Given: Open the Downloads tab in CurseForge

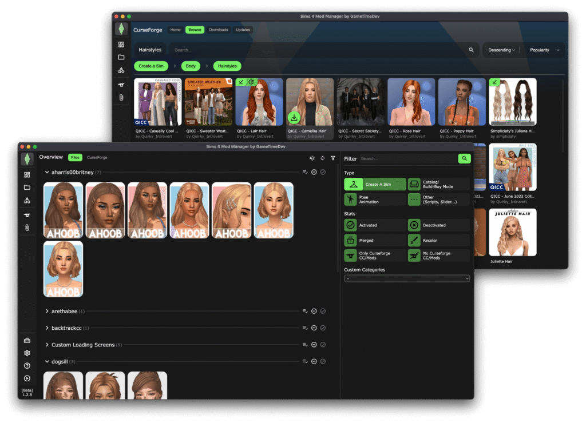Looking at the screenshot, I should (220, 29).
